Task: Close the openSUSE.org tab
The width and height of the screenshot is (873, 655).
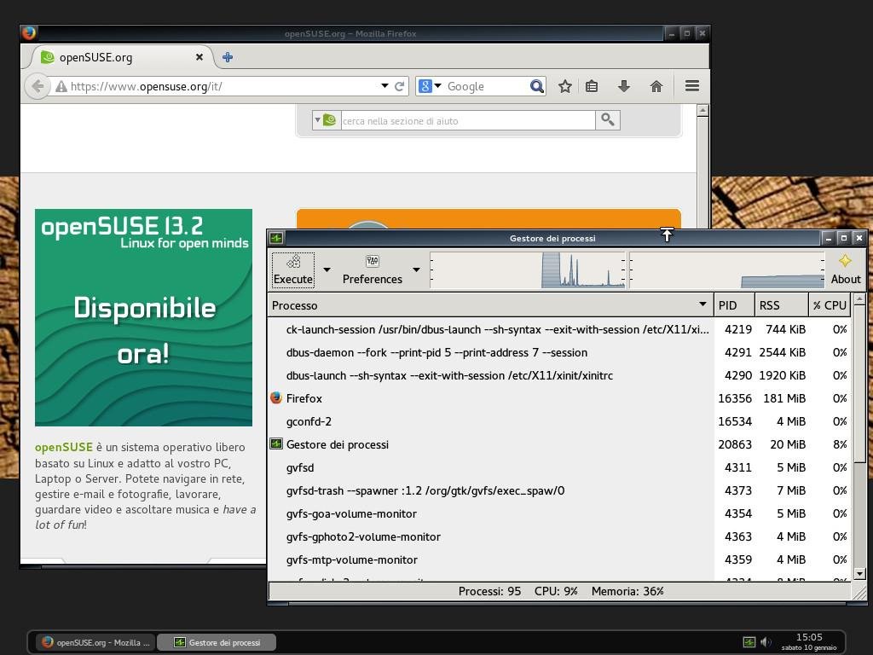Action: [x=199, y=57]
